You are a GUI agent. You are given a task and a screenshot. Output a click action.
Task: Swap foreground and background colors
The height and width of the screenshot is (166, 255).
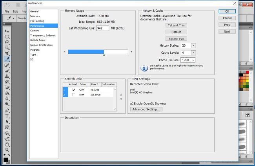[9, 155]
